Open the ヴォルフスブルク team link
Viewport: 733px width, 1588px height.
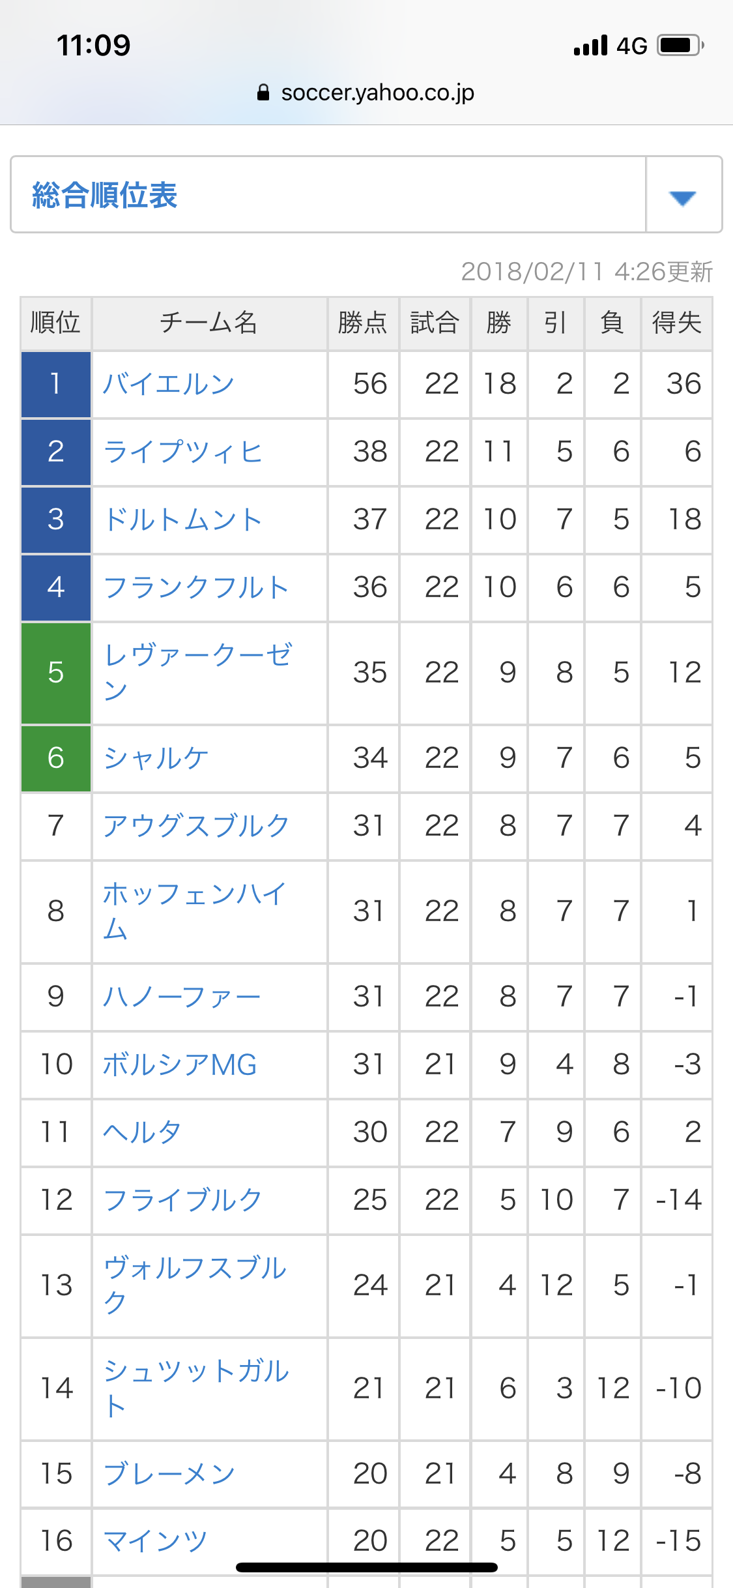click(195, 1285)
